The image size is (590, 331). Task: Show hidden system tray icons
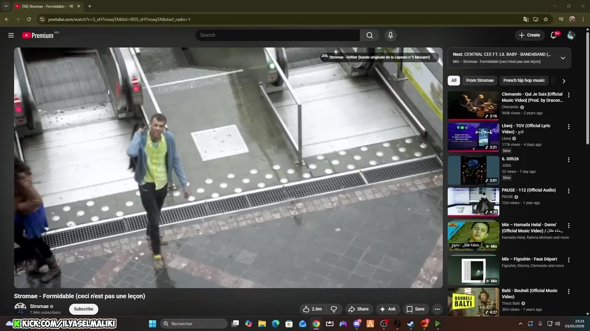(520, 324)
